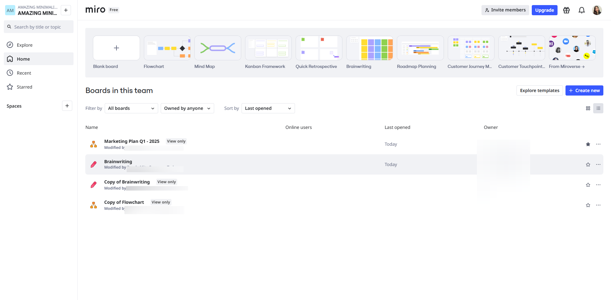Switch to list view layout
This screenshot has height=300, width=611.
pyautogui.click(x=598, y=108)
